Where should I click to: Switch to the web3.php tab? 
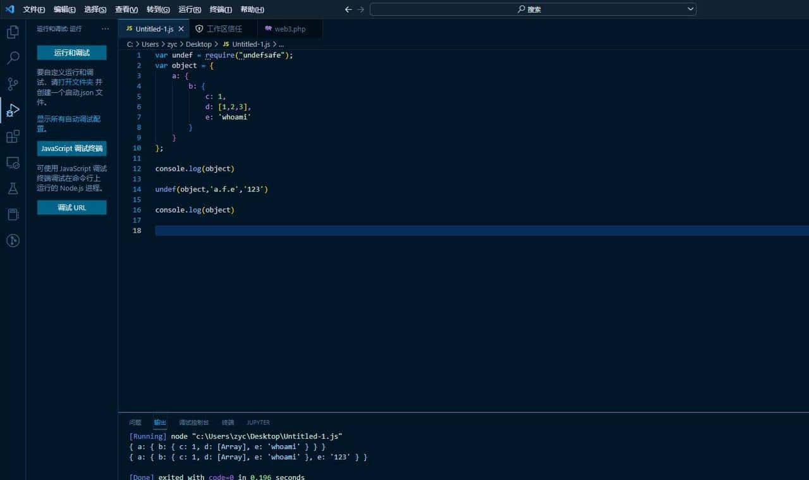[286, 28]
